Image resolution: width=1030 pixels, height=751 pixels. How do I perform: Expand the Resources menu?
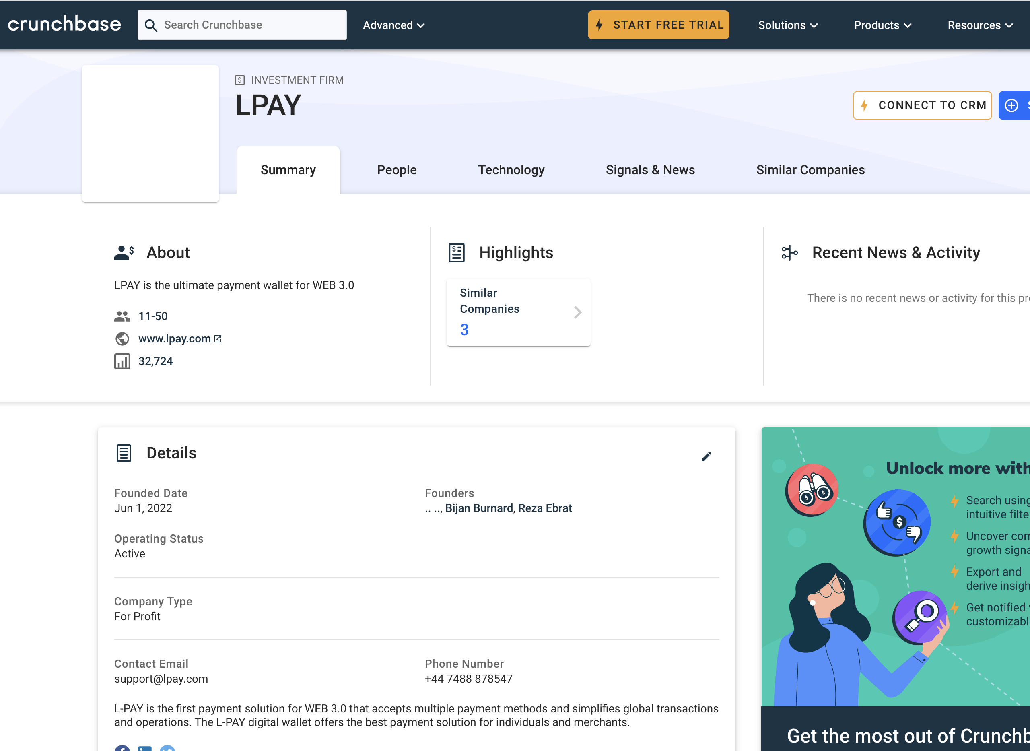[980, 25]
